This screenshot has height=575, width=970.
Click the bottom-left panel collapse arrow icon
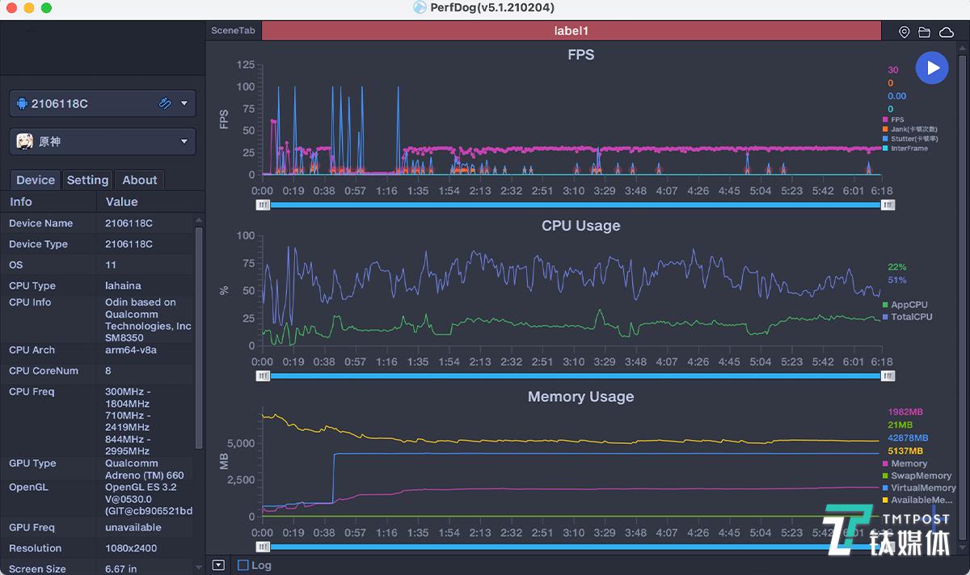[x=218, y=565]
